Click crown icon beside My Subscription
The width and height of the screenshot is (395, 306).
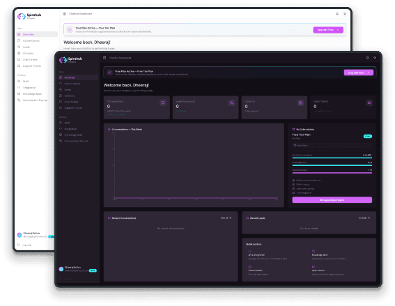pyautogui.click(x=294, y=130)
